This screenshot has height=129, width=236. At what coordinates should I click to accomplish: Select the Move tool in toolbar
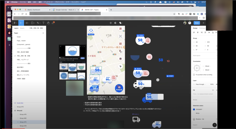pos(21,23)
